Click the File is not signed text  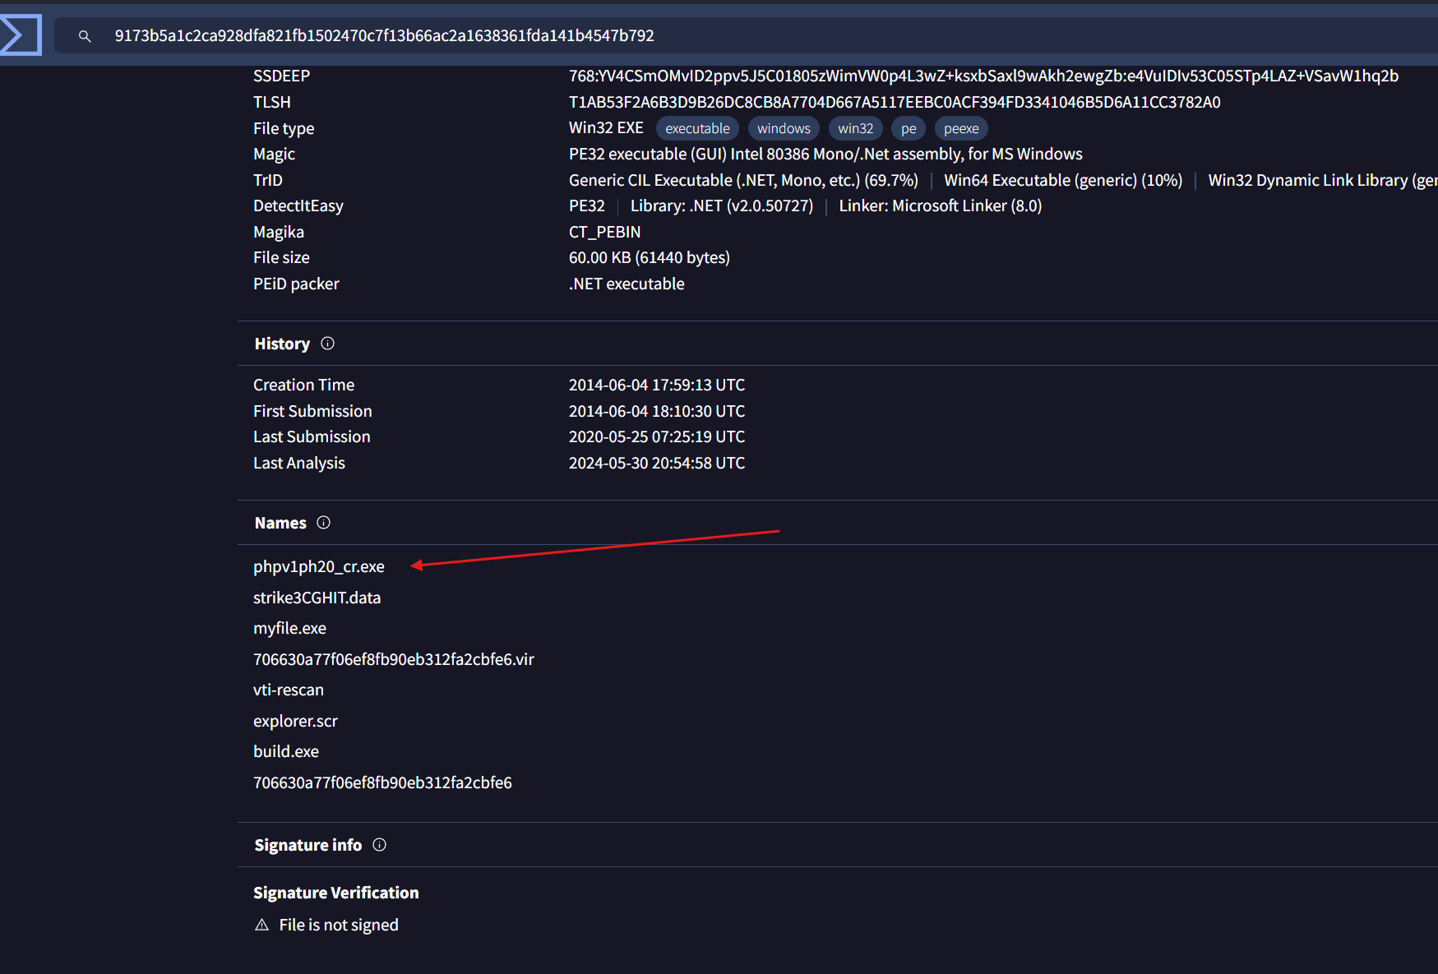tap(339, 925)
